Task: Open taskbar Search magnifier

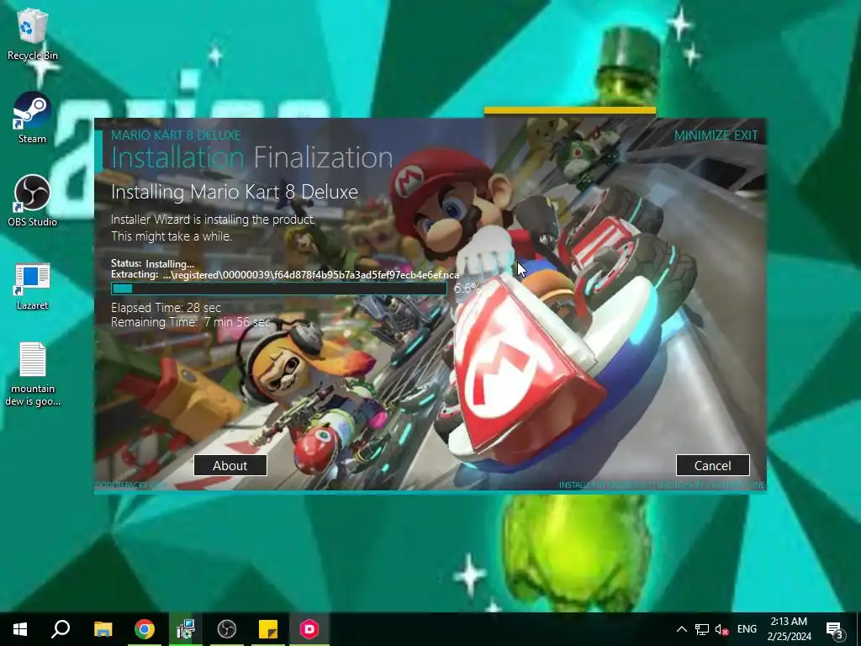Action: point(61,629)
